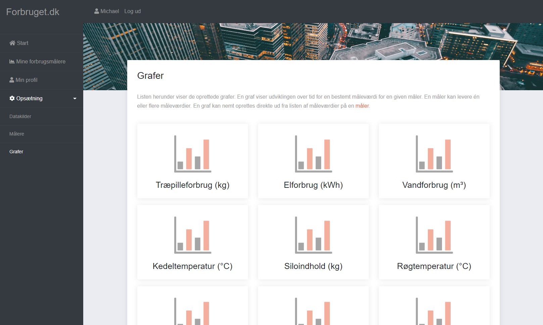Open Datakilder submenu item
The image size is (543, 325).
(x=20, y=116)
